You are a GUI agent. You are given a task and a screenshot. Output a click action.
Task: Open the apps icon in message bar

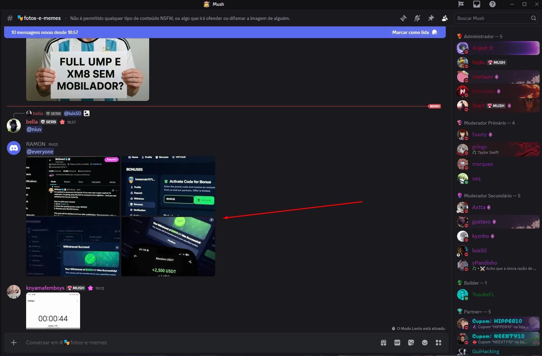click(439, 343)
